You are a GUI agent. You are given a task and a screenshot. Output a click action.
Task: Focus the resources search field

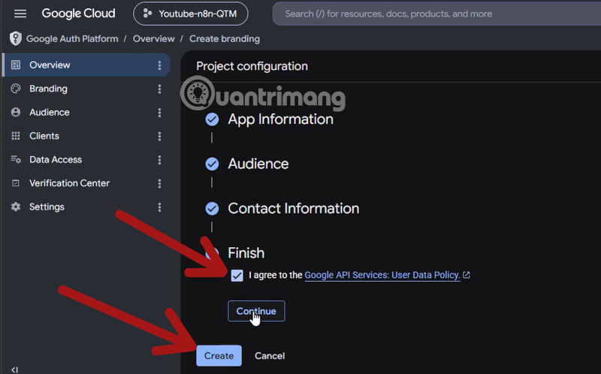click(437, 14)
